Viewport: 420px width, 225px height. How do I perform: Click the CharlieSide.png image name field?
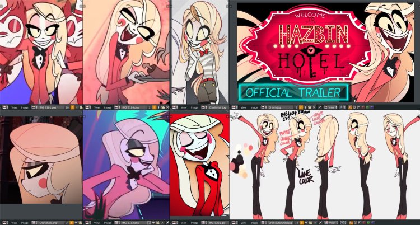pyautogui.click(x=51, y=222)
